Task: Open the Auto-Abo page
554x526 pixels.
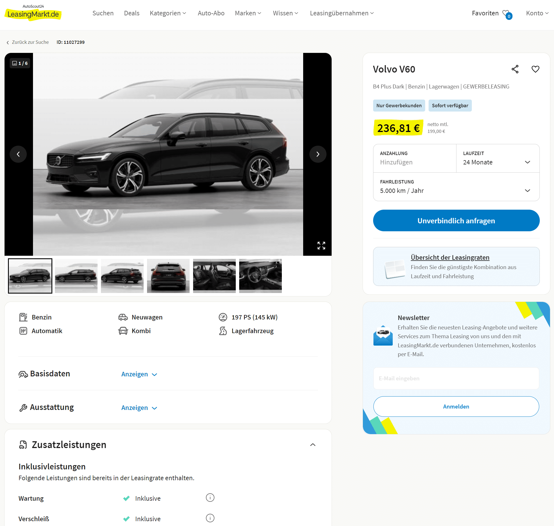Action: 211,13
